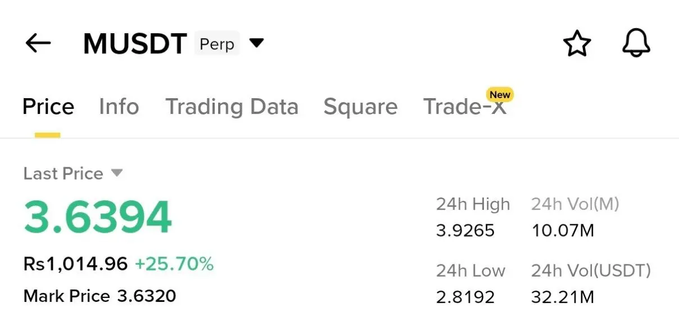
Task: Click the Rs1,014.96 converted price
Action: (x=75, y=263)
